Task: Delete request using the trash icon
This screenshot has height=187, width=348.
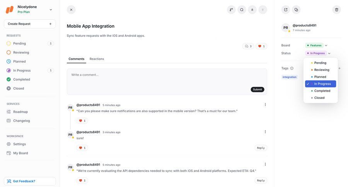Action: (336, 10)
